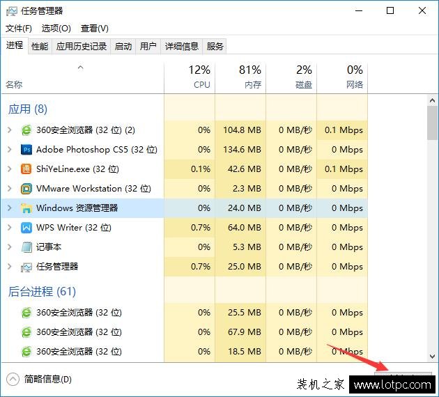439x397 pixels.
Task: Sort by the 内存 81% column header
Action: [240, 77]
